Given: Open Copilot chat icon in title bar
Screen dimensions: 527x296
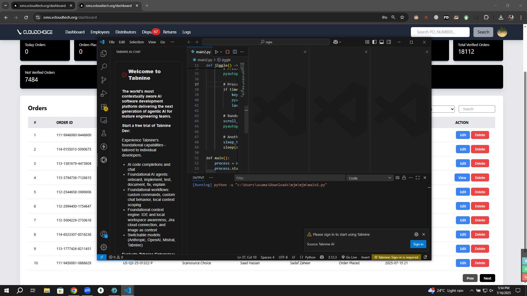Looking at the screenshot, I should pos(335,42).
